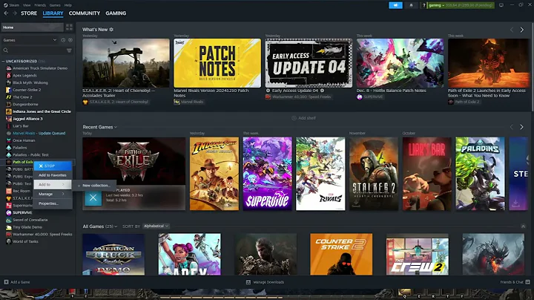
Task: Open Counter-Strike 2 tile in All Games
Action: [341, 254]
